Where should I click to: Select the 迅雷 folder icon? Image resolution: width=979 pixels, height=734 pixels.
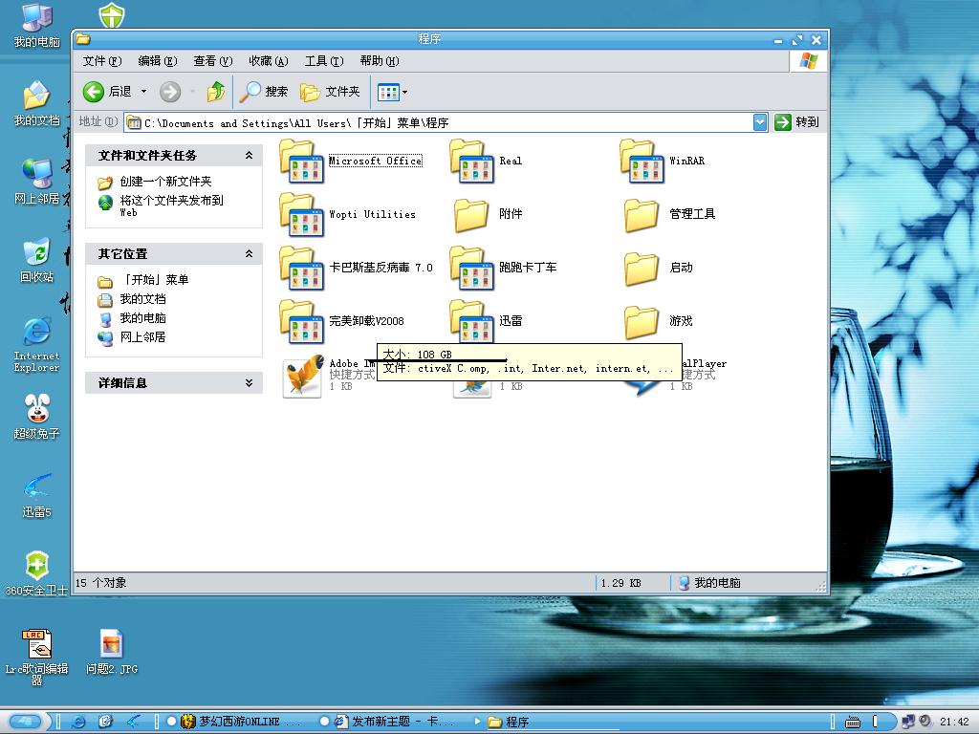coord(471,321)
